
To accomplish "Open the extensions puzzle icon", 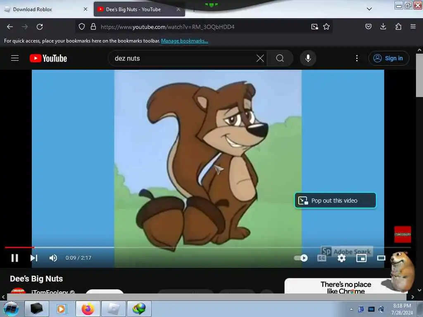I will [398, 26].
